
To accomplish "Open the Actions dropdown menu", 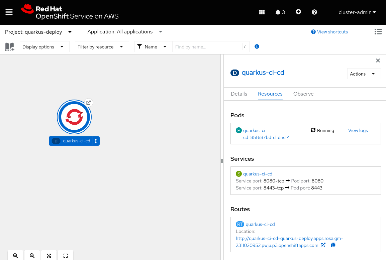I will click(x=364, y=74).
